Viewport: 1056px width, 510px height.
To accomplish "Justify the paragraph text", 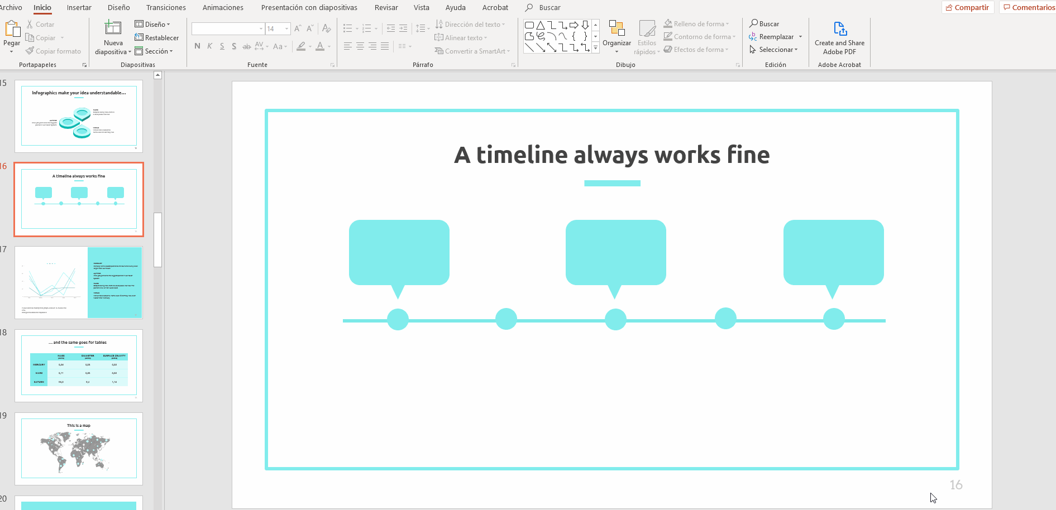I will [385, 46].
